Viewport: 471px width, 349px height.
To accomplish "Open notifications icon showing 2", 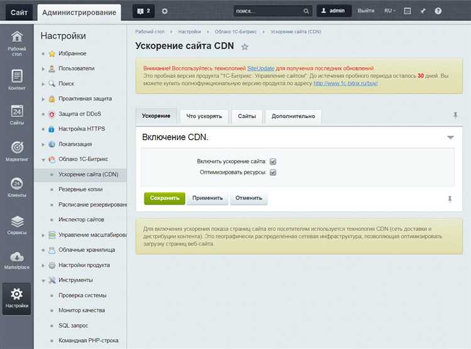I will [x=144, y=11].
